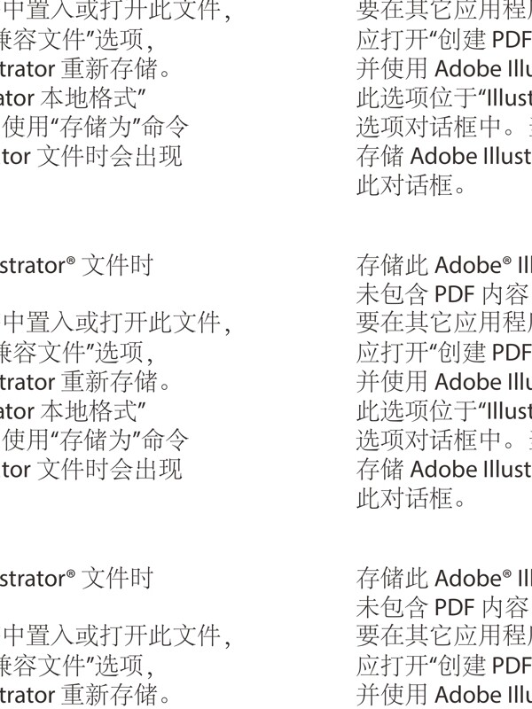
Task: Click "trator 重新存储。" in the middle paragraph
Action: [85, 382]
